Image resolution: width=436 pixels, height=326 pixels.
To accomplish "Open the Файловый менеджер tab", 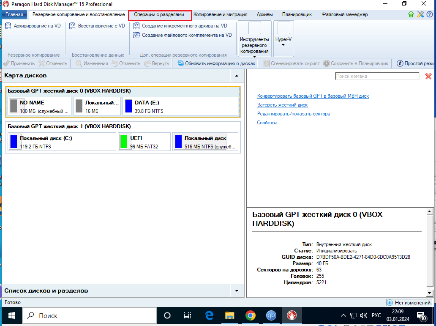I will click(344, 14).
